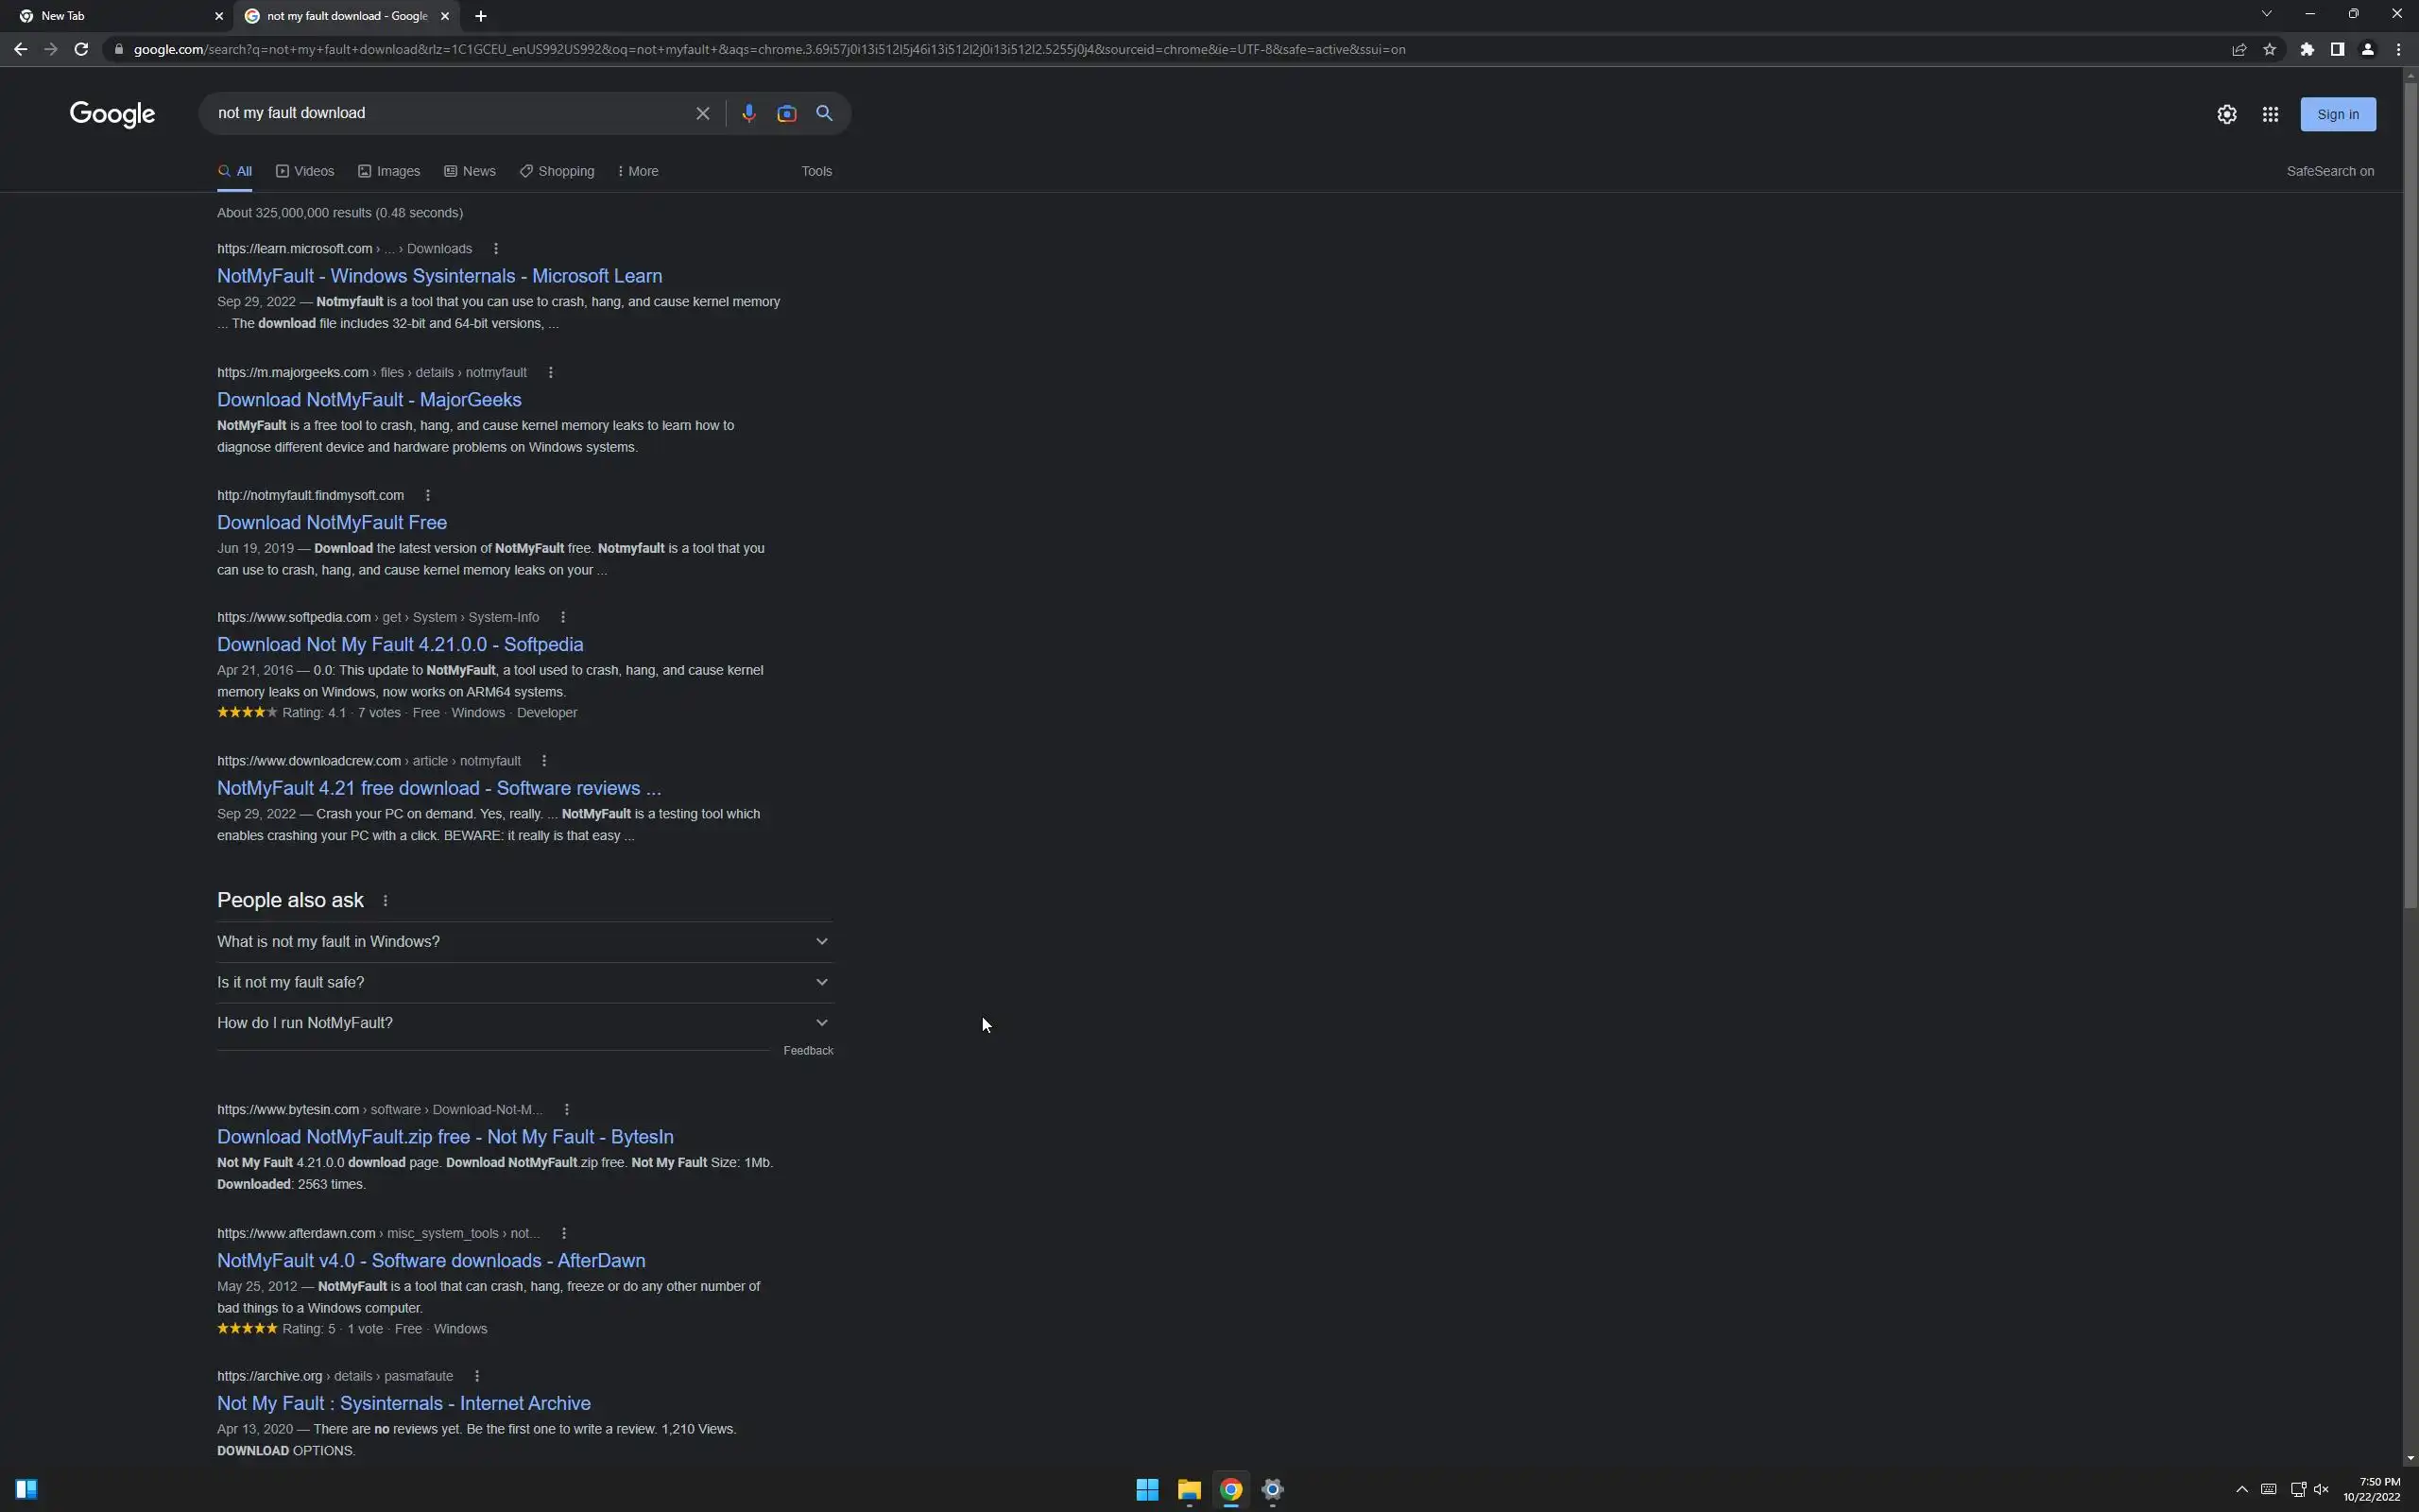The height and width of the screenshot is (1512, 2419).
Task: Open File Explorer from the taskbar
Action: coord(1189,1490)
